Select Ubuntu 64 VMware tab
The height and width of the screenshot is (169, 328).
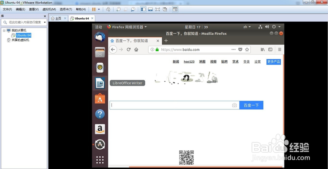82,18
